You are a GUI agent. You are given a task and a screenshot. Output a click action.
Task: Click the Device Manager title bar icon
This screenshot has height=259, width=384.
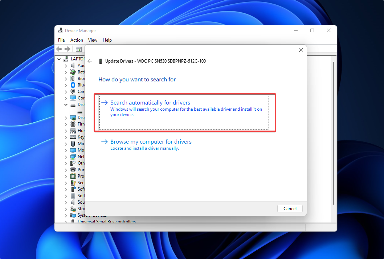point(60,30)
